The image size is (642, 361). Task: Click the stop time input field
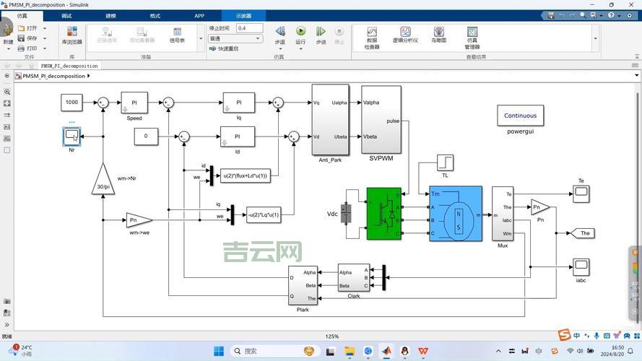tap(249, 28)
